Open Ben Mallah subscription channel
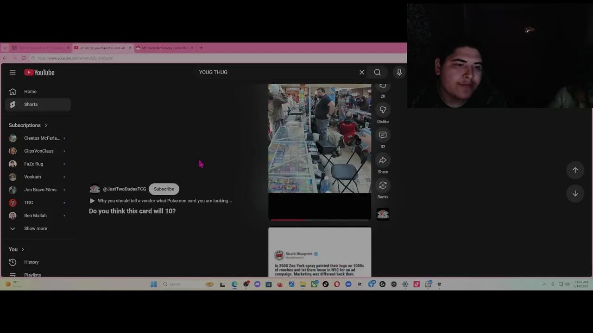 [x=38, y=216]
